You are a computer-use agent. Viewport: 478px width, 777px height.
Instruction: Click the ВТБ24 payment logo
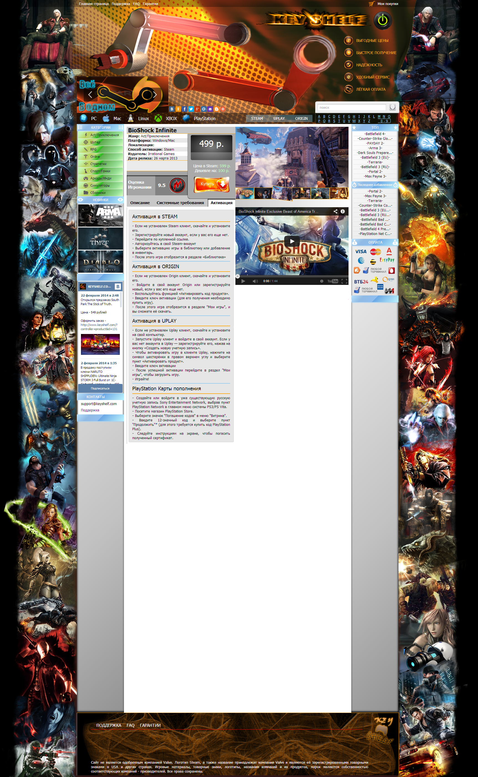pos(361,282)
